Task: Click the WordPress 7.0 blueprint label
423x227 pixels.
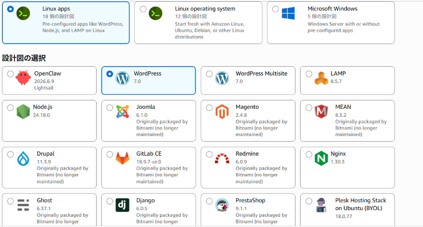Action: point(148,77)
